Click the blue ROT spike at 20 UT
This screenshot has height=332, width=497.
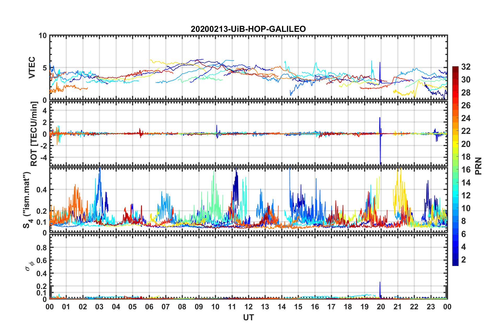(x=380, y=141)
